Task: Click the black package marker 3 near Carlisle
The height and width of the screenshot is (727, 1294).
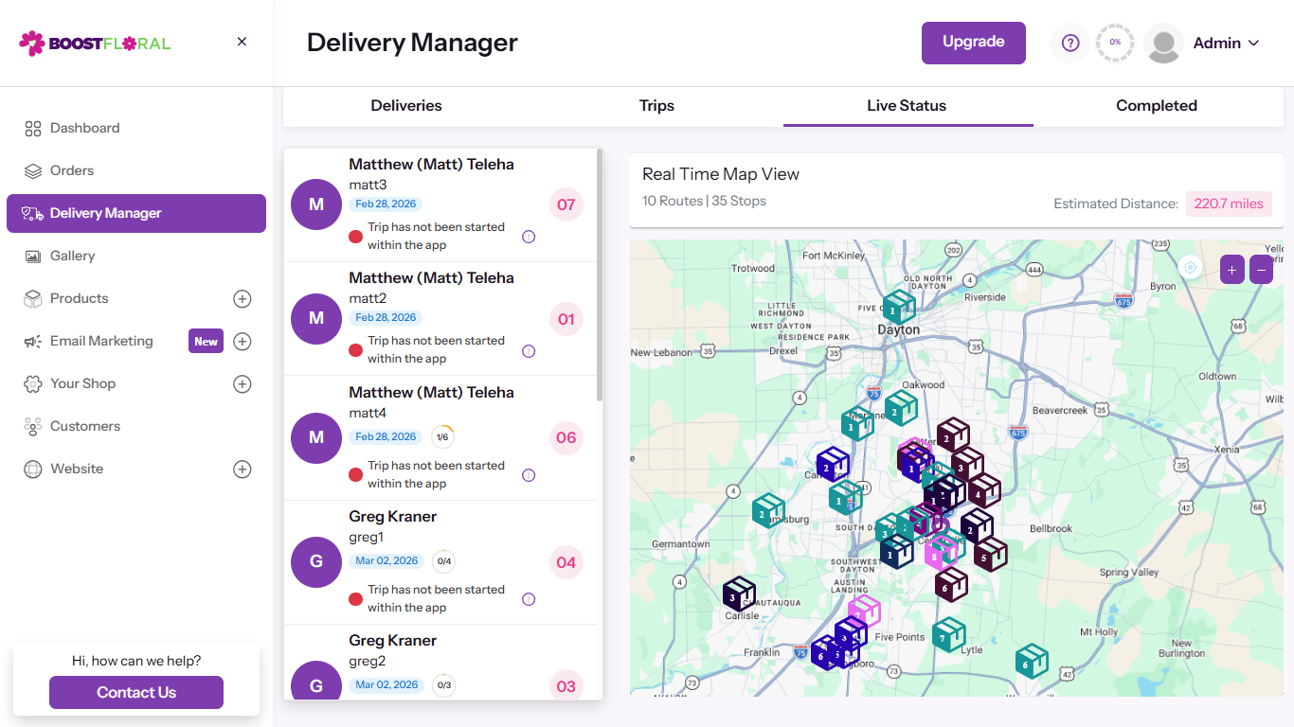Action: point(739,594)
